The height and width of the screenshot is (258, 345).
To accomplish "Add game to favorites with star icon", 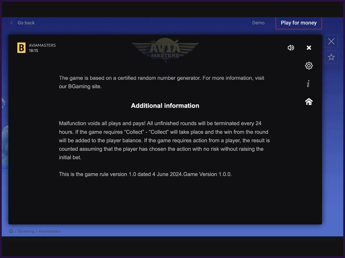I will click(331, 57).
